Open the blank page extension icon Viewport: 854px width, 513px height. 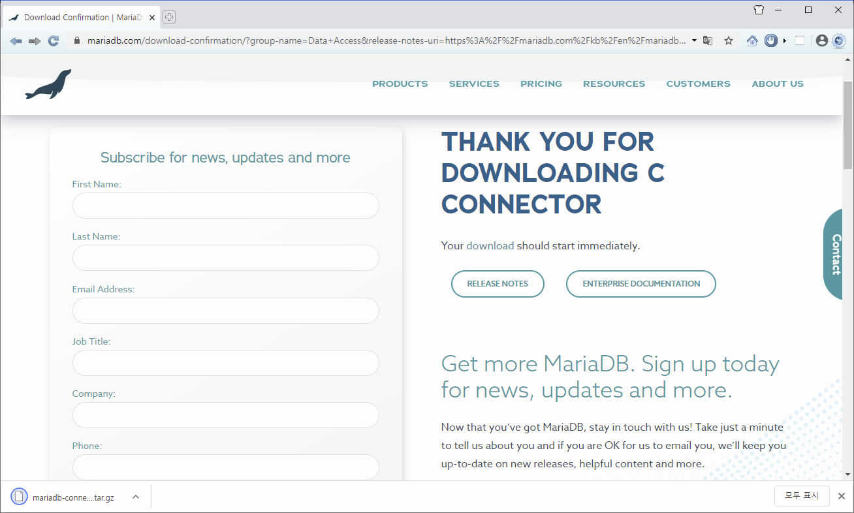pyautogui.click(x=800, y=40)
